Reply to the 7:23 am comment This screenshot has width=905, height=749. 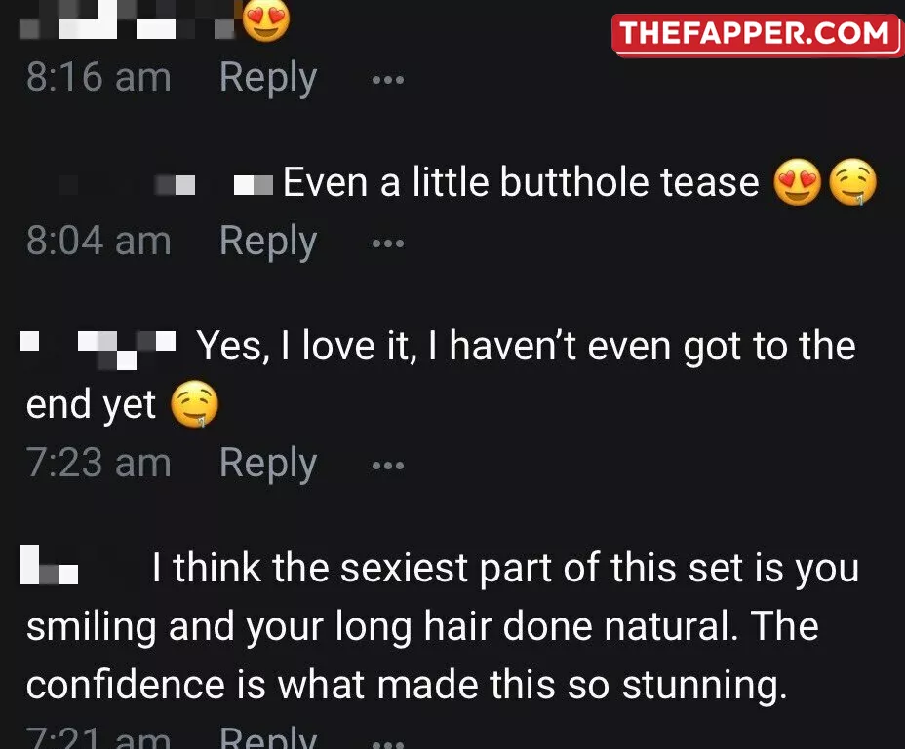pyautogui.click(x=268, y=464)
